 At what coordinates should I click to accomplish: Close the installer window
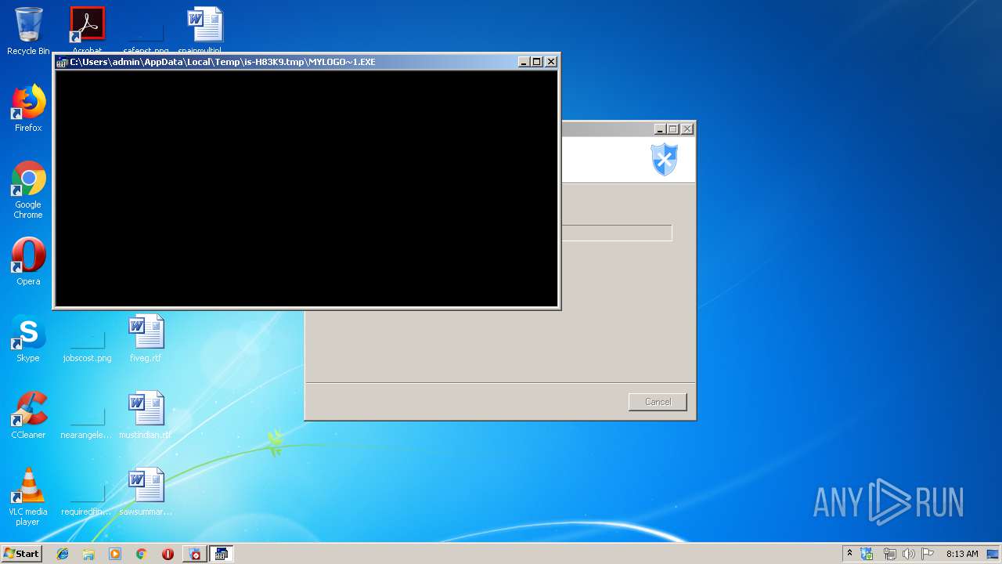(x=687, y=129)
